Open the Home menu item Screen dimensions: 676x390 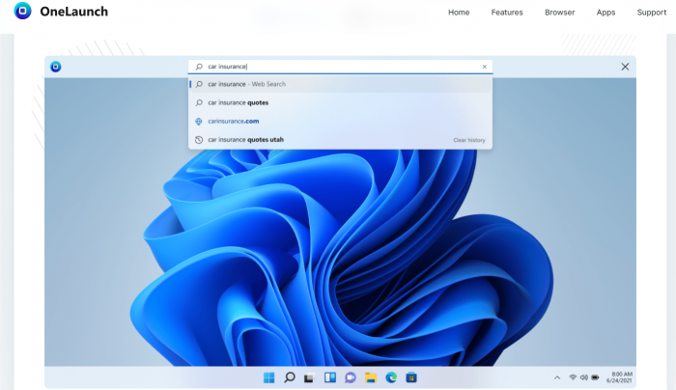click(459, 13)
